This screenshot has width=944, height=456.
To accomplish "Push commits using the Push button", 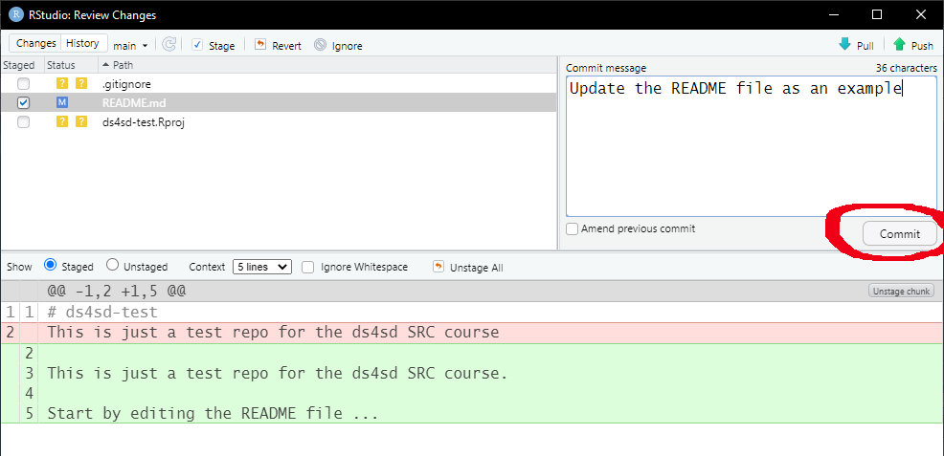I will tap(913, 45).
